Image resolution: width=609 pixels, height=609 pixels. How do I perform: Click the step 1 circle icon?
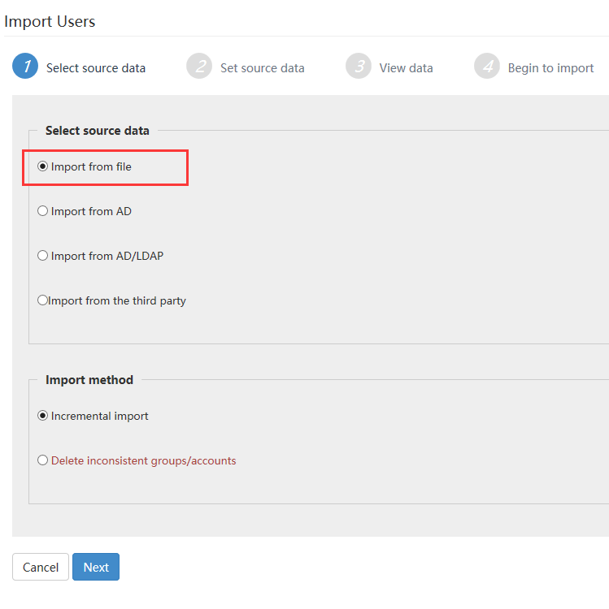[x=25, y=66]
